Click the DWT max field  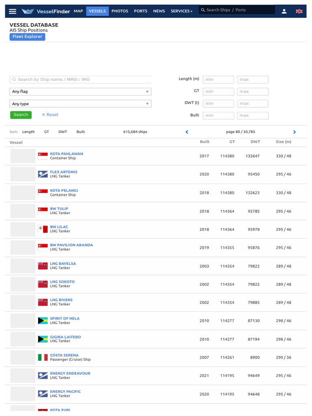[253, 104]
